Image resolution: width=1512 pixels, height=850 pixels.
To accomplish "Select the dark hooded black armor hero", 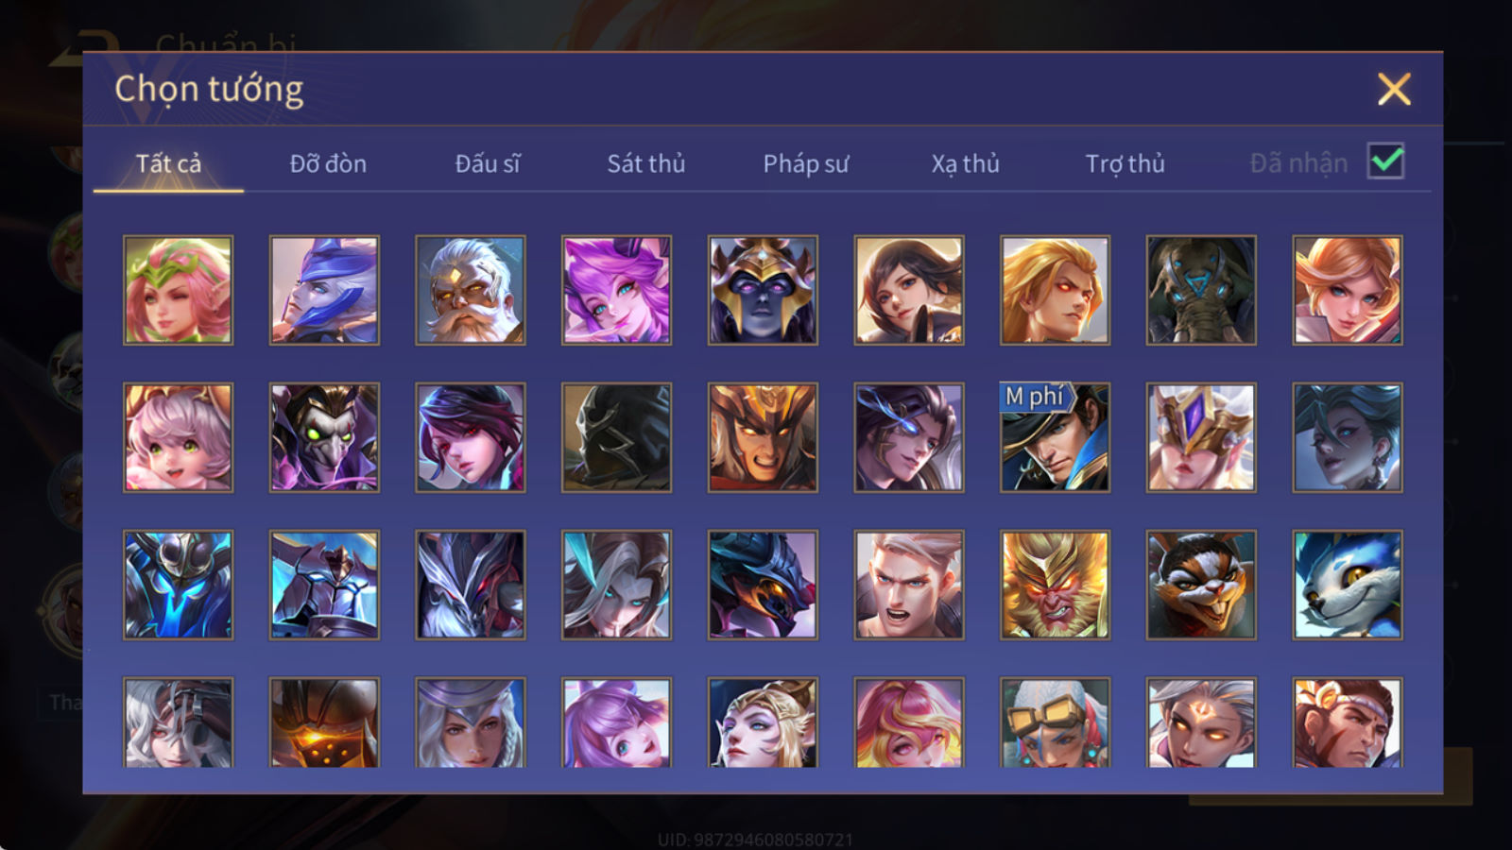I will point(616,437).
